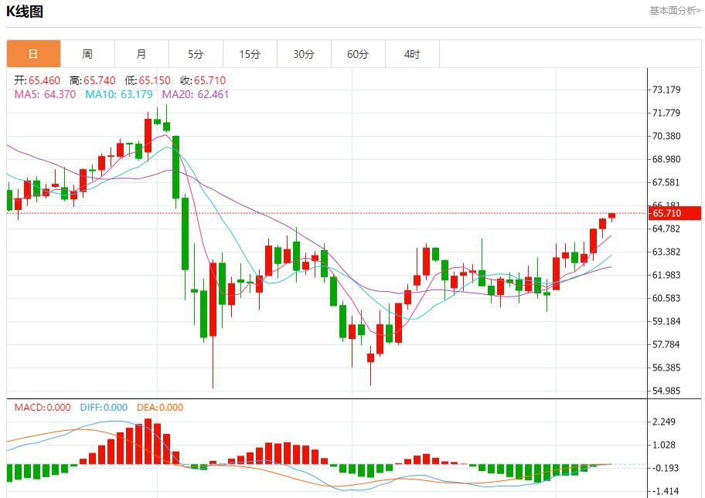Click the K线图 heading
705x498 pixels.
tap(25, 12)
